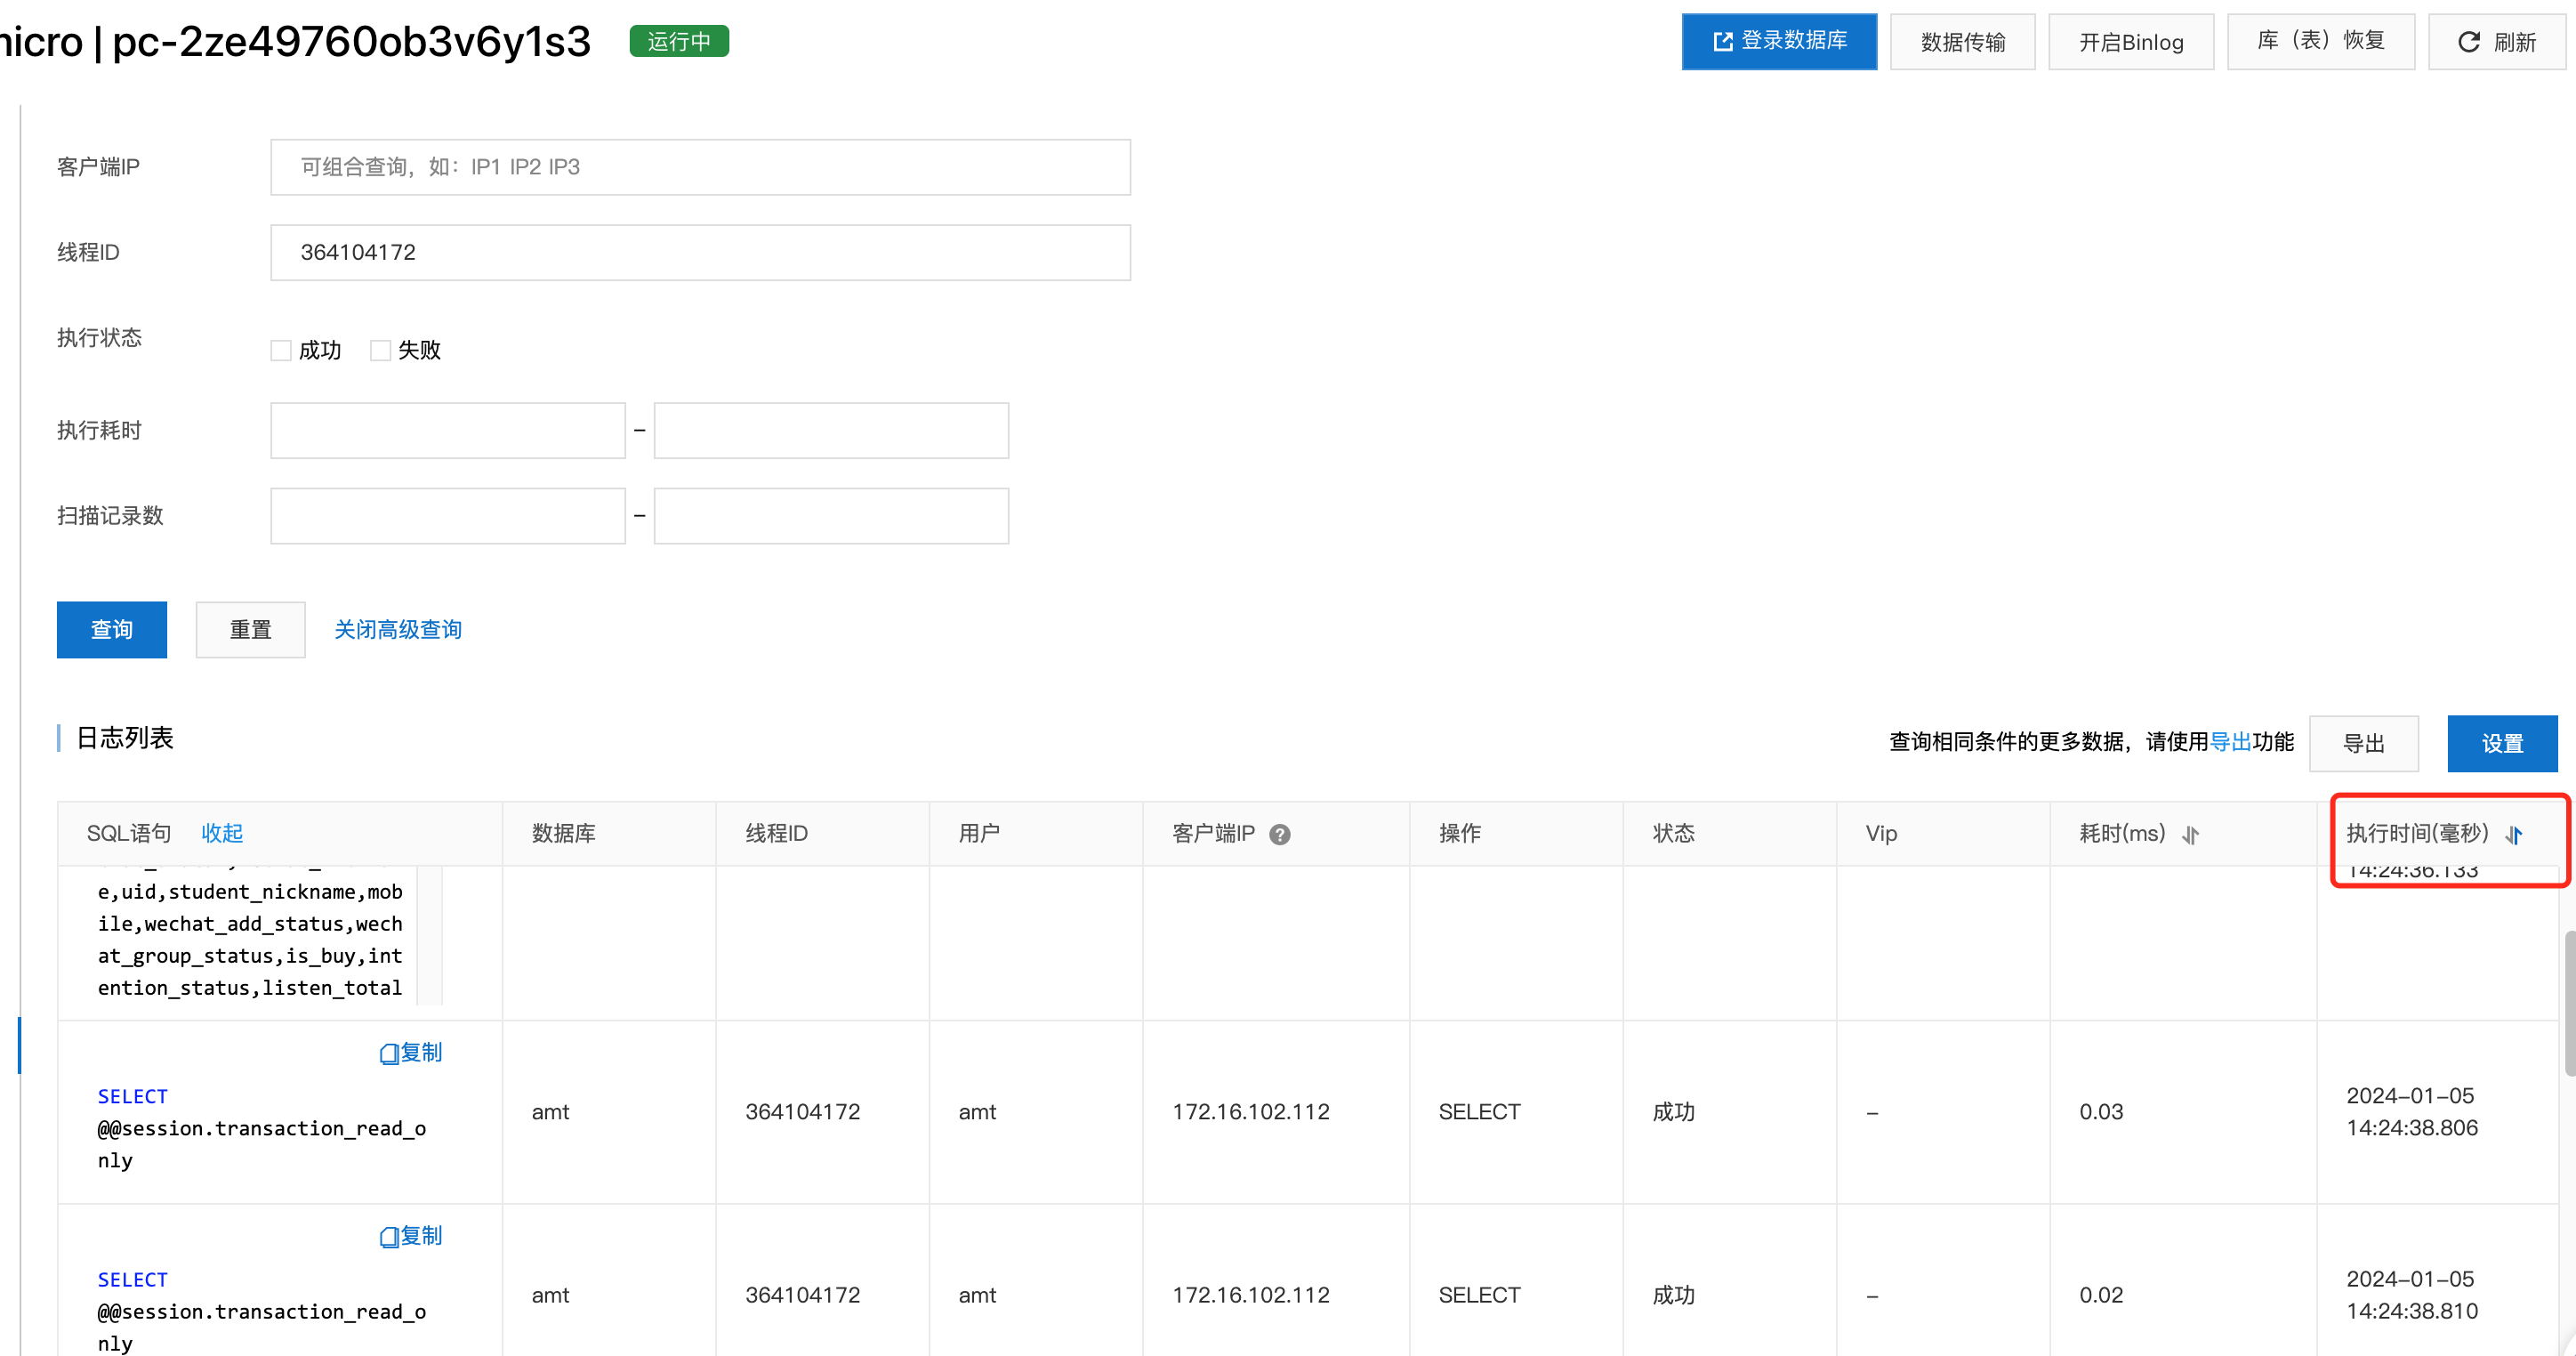Viewport: 2576px width, 1356px height.
Task: Click the 执行耗时 minimum value field
Action: point(448,431)
